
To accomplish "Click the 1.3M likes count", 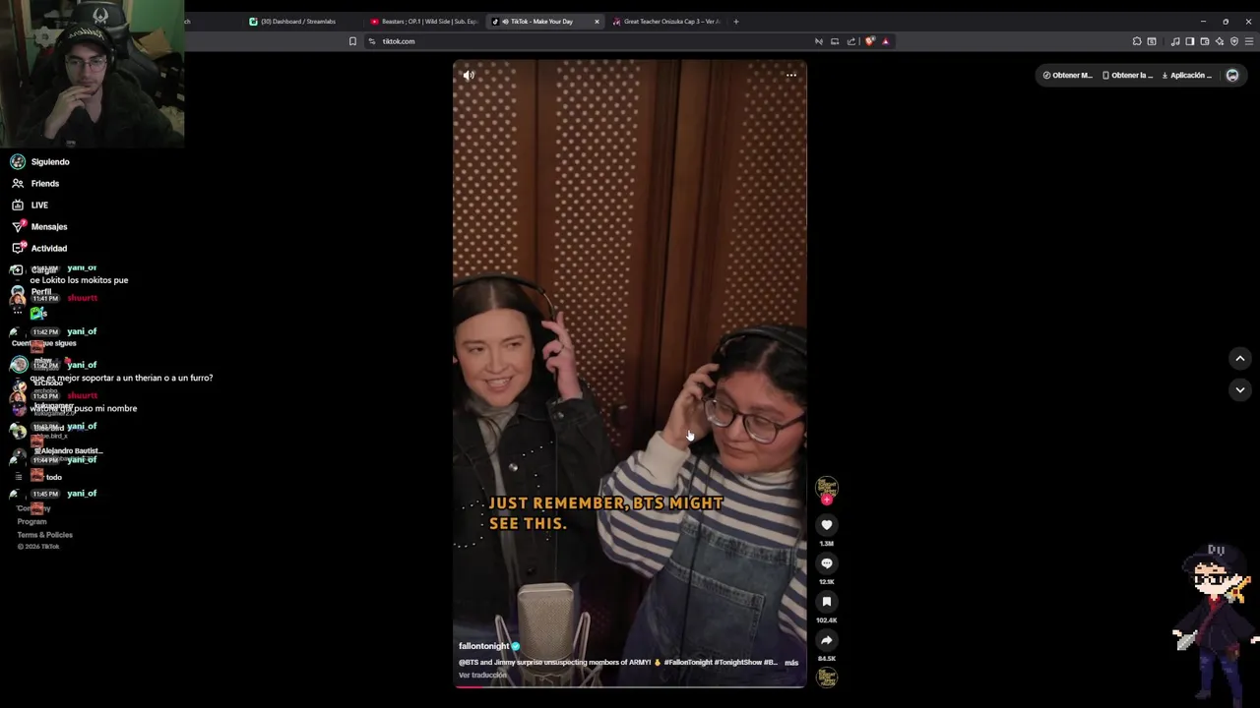I will click(827, 543).
